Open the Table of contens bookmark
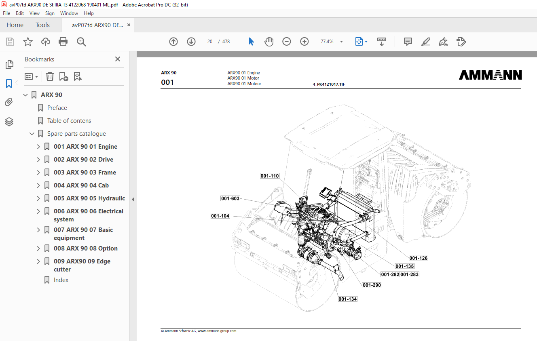Viewport: 537px width, 341px height. 69,121
